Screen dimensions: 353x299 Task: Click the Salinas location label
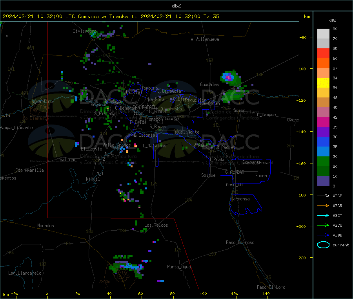(x=68, y=160)
